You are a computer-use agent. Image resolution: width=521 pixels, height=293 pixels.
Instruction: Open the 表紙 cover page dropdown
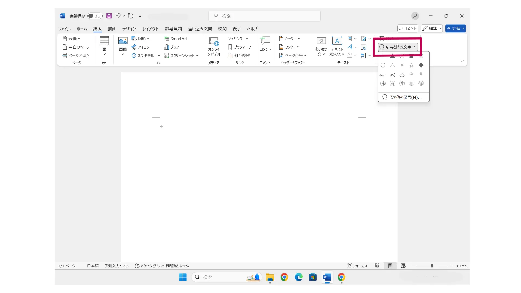pyautogui.click(x=72, y=39)
